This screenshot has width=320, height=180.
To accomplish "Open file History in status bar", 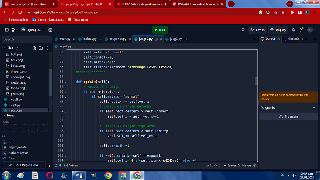I will (x=249, y=166).
